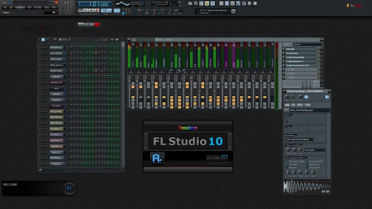Toggle first step of Kick_Fall Sile... row
372x209 pixels.
(71, 54)
